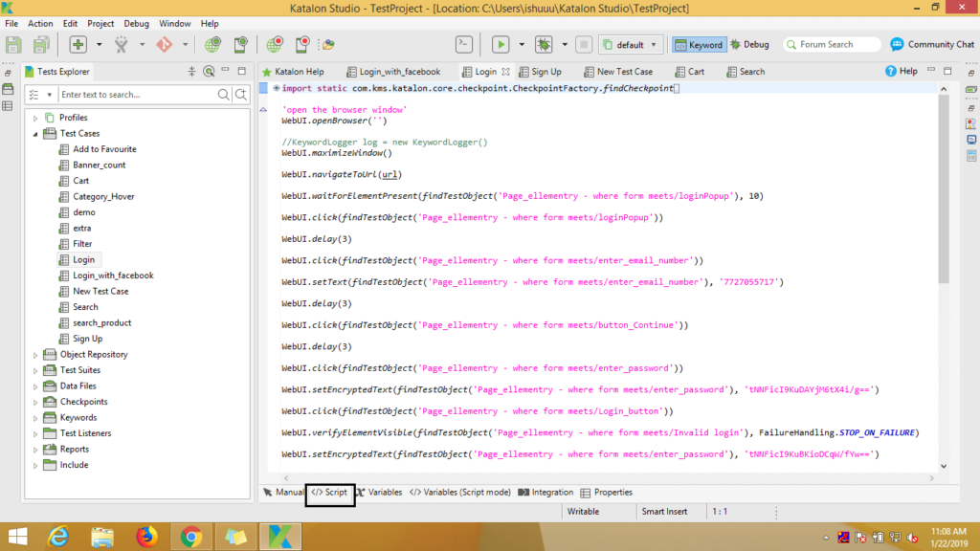
Task: Expand the Reports folder
Action: coord(35,450)
